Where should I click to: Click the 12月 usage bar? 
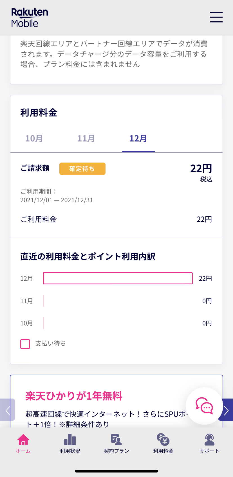118,278
